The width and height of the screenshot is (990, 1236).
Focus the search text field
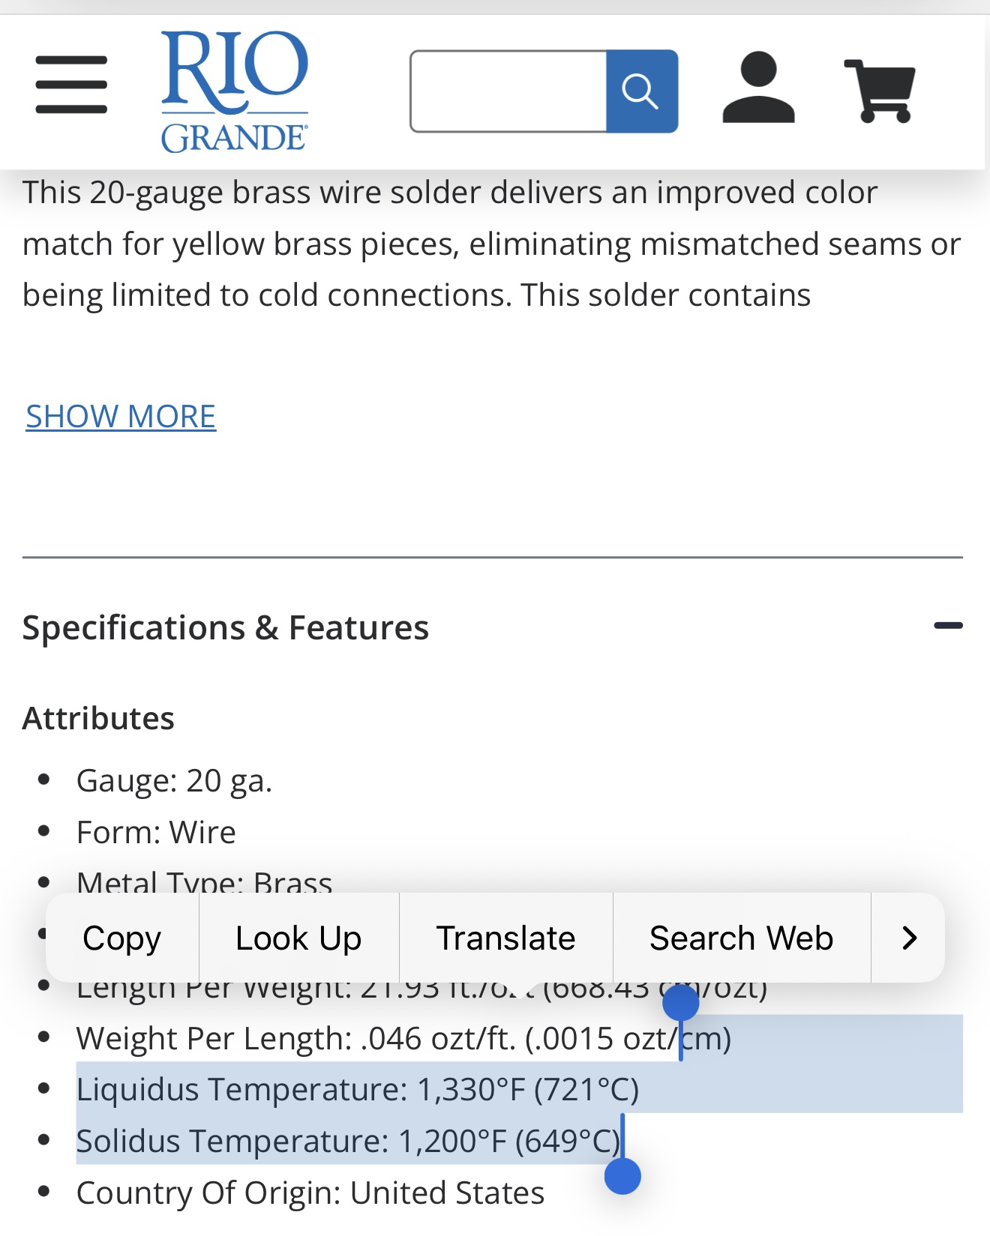tap(509, 91)
